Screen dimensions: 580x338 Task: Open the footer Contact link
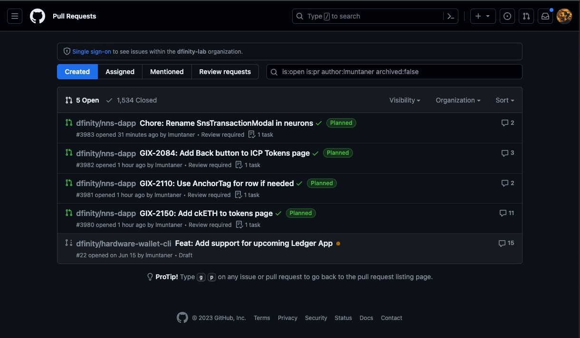click(x=391, y=318)
